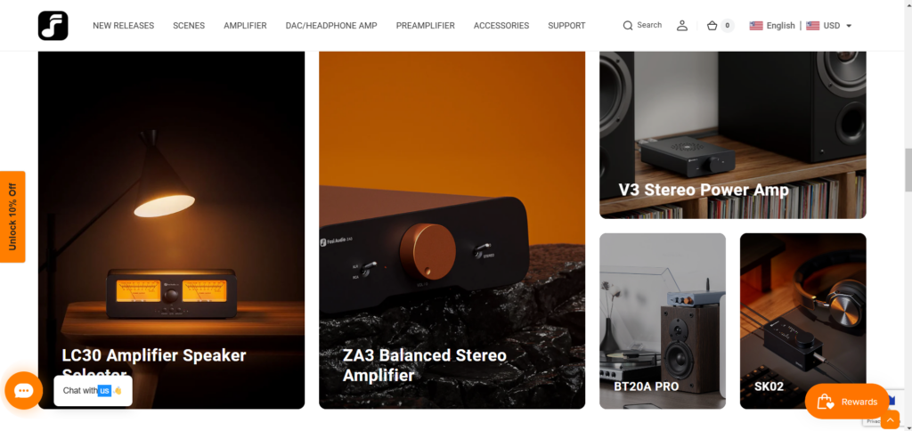Viewport: 912px width, 431px height.
Task: Open the ZA3 Balanced Stereo Amplifier card
Action: pyautogui.click(x=452, y=230)
